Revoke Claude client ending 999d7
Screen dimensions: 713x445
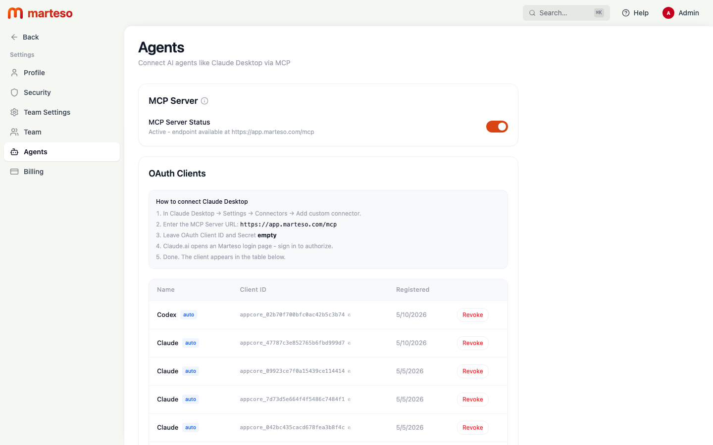pyautogui.click(x=472, y=343)
